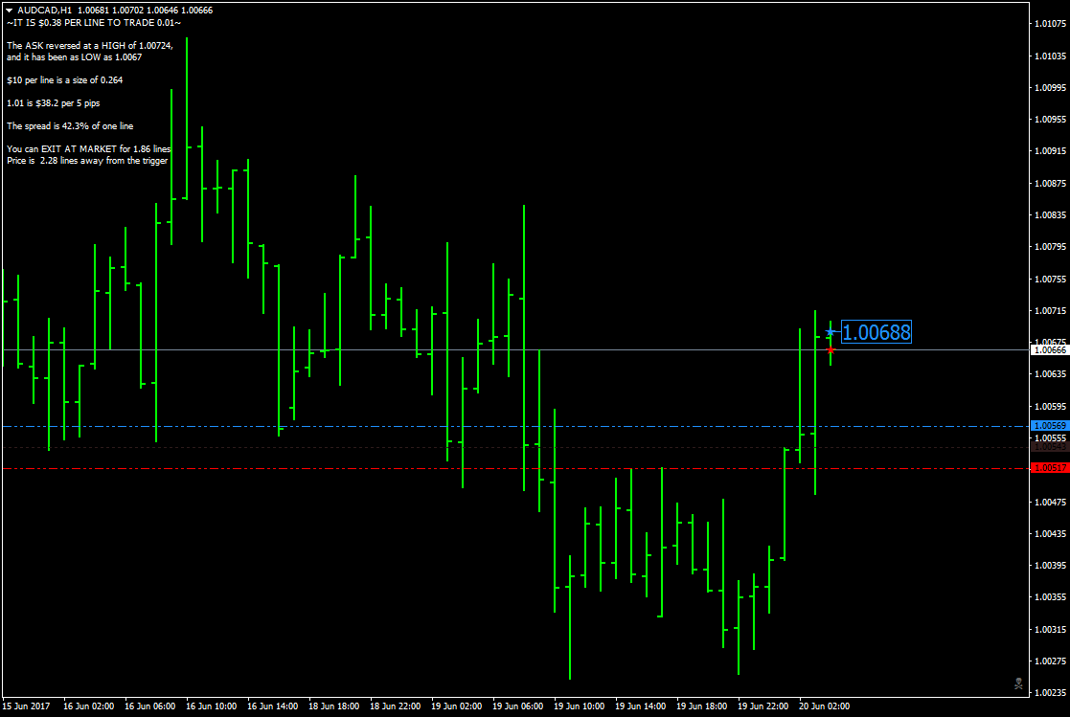Viewport: 1070px width, 717px height.
Task: Click the blue price tag showing 1.00688
Action: (875, 332)
